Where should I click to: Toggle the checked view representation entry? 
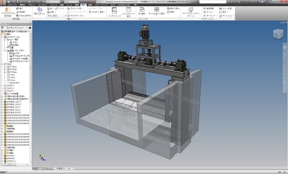point(11,45)
